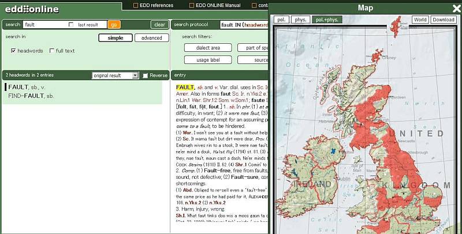Toggle the headwords checkbox
The height and width of the screenshot is (234, 462).
coord(13,51)
